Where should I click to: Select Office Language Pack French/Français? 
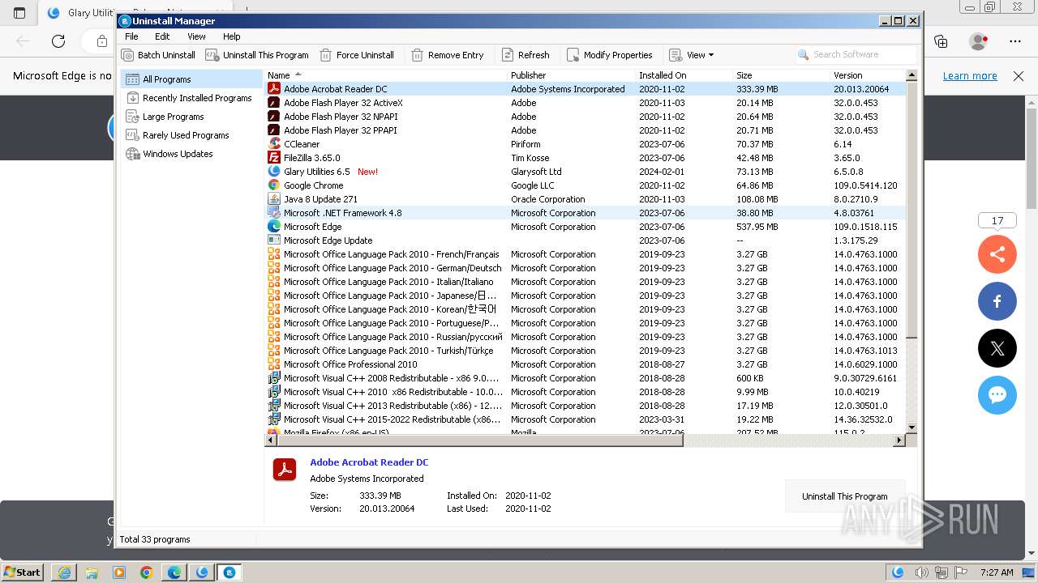585,254
